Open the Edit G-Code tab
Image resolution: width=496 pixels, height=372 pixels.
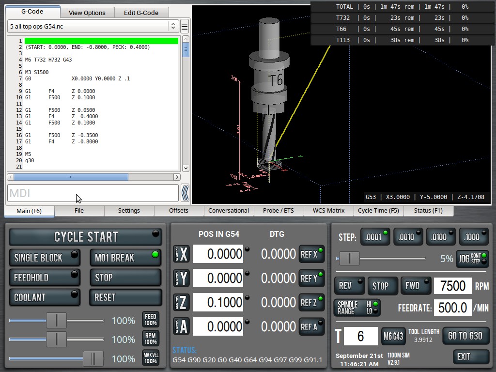pos(141,13)
